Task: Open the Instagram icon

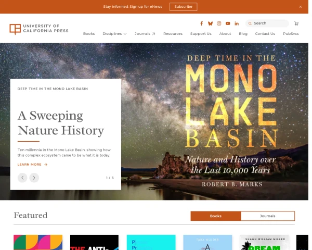Action: (219, 23)
